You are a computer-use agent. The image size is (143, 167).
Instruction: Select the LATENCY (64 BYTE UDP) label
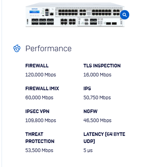pyautogui.click(x=104, y=138)
